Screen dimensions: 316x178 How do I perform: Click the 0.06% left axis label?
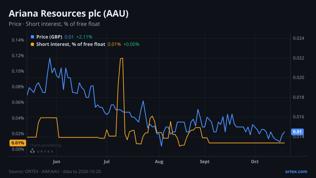tap(18, 102)
